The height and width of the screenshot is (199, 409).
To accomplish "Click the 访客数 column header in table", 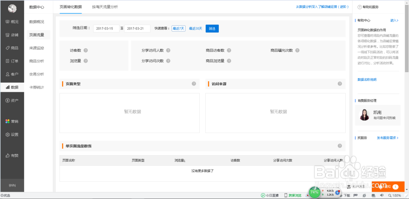I will pyautogui.click(x=235, y=161).
